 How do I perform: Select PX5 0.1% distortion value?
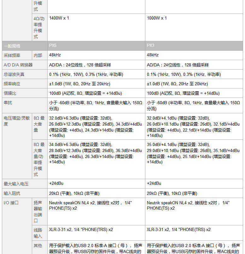[x=96, y=74]
